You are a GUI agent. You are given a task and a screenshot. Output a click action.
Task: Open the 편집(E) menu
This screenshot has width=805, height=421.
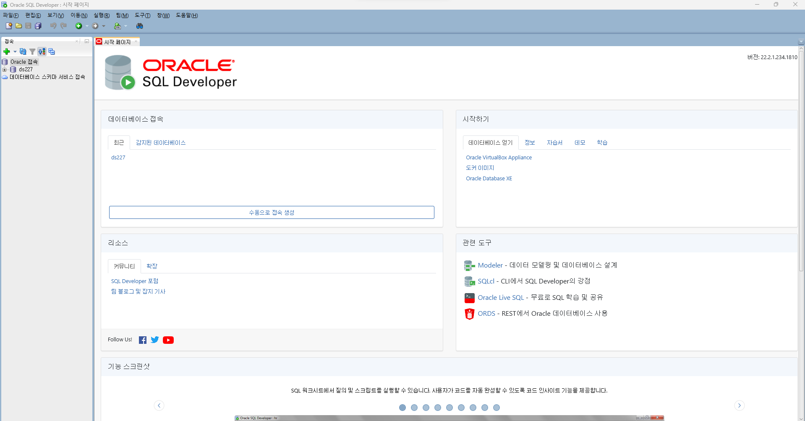coord(33,16)
